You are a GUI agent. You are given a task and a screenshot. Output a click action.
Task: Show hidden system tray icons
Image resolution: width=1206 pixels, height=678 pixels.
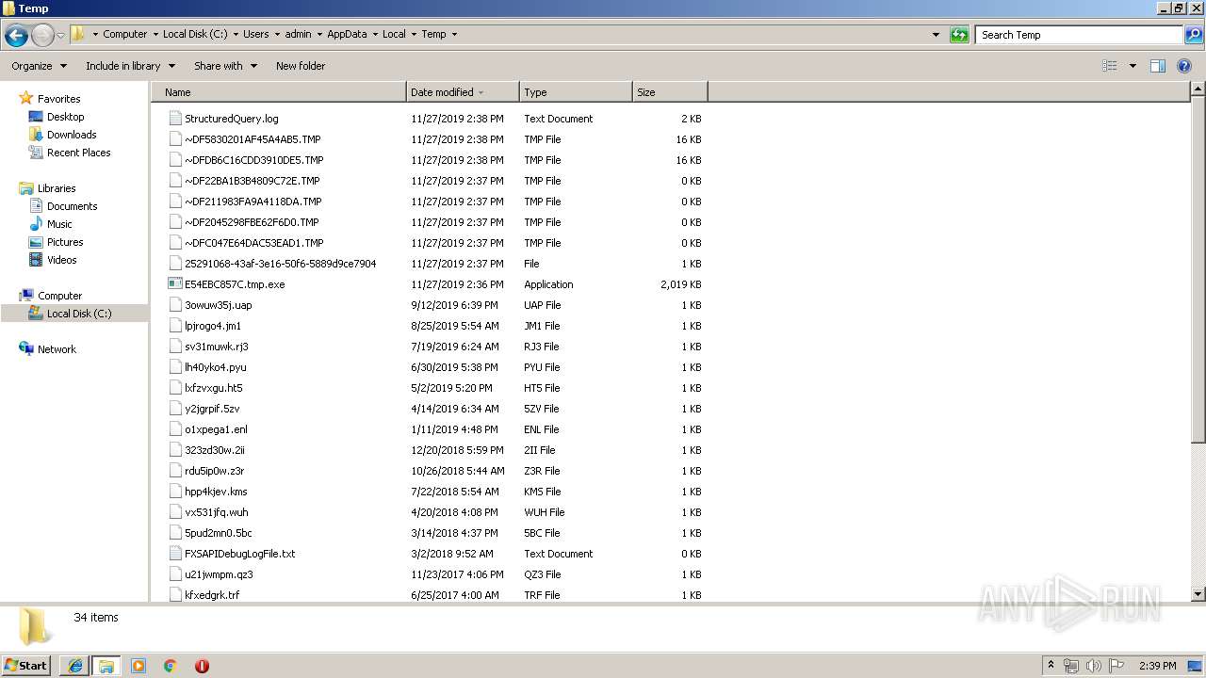coord(1051,666)
